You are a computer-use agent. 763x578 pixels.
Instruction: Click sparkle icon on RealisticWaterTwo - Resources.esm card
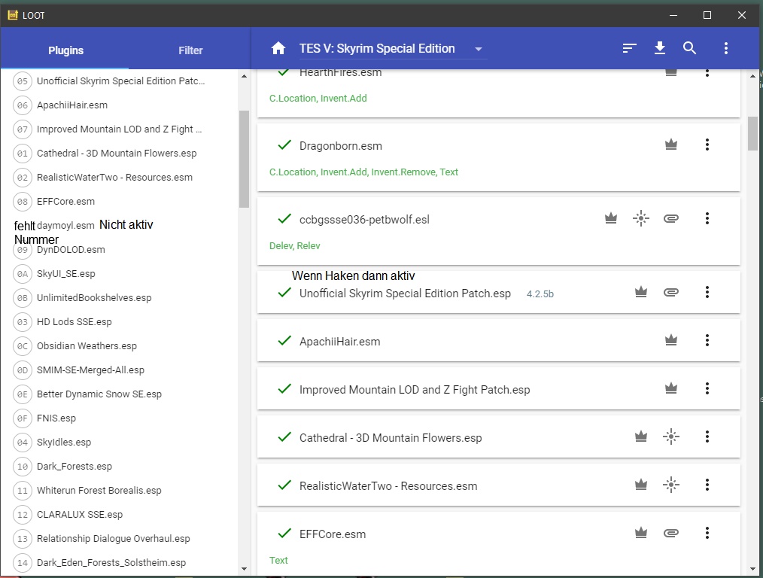click(x=671, y=485)
